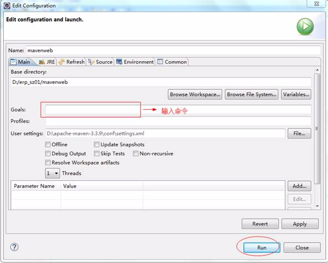Click Browse Workspace button
Viewport: 328px width, 263px height.
coord(195,94)
